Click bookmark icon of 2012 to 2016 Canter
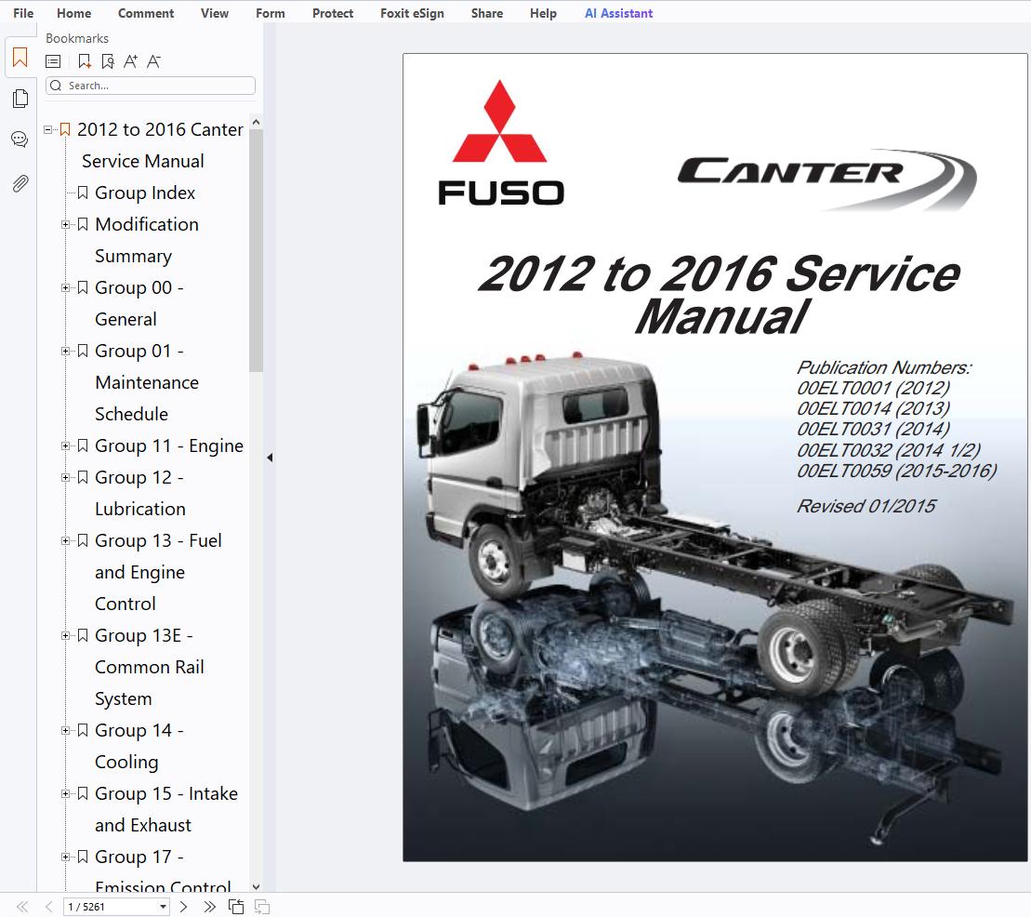The image size is (1031, 917). (x=65, y=129)
